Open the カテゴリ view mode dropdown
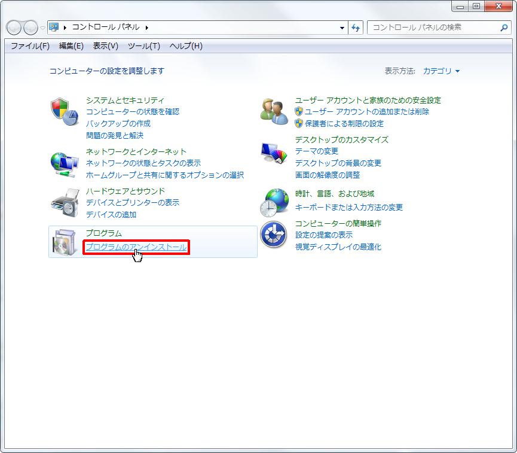Image resolution: width=517 pixels, height=453 pixels. 441,71
